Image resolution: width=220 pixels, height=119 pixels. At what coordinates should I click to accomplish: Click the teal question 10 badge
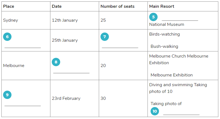(155, 111)
